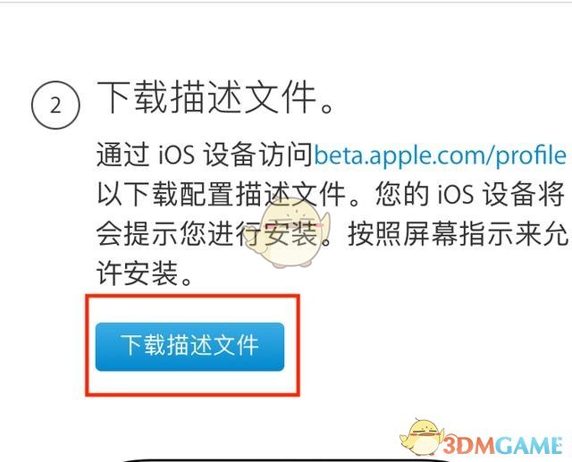Click the text 您的 iOS 设备将
572x462 pixels.
[x=470, y=194]
